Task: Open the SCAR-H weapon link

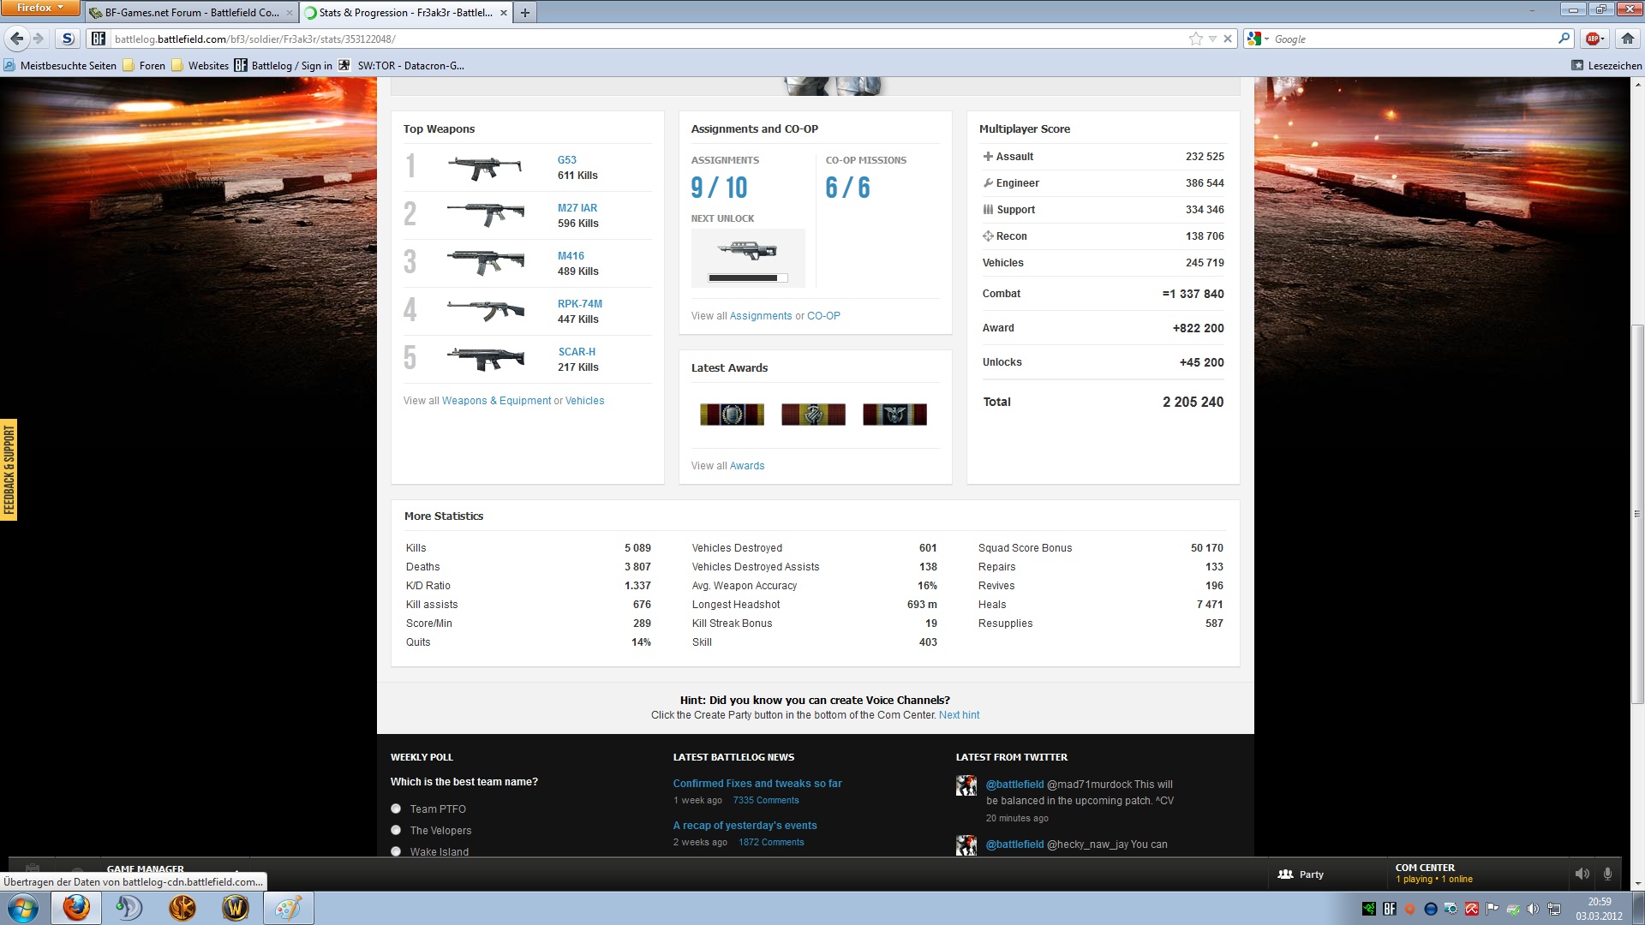Action: 577,352
